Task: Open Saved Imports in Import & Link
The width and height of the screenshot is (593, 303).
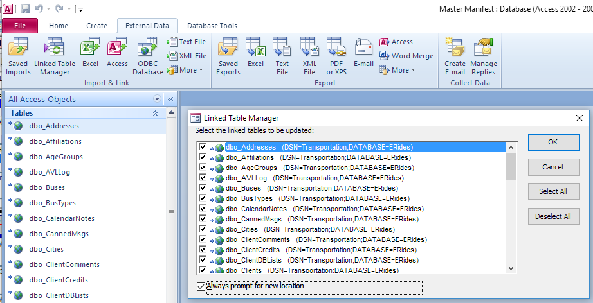Action: pos(18,56)
